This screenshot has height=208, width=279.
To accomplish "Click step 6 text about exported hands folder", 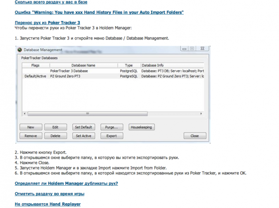I will point(131,173).
